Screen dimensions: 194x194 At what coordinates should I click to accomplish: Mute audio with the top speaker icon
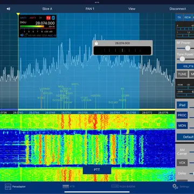point(9,9)
